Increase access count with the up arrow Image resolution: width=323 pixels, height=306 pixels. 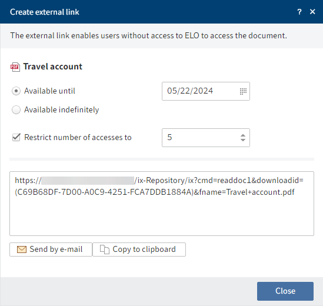click(243, 135)
